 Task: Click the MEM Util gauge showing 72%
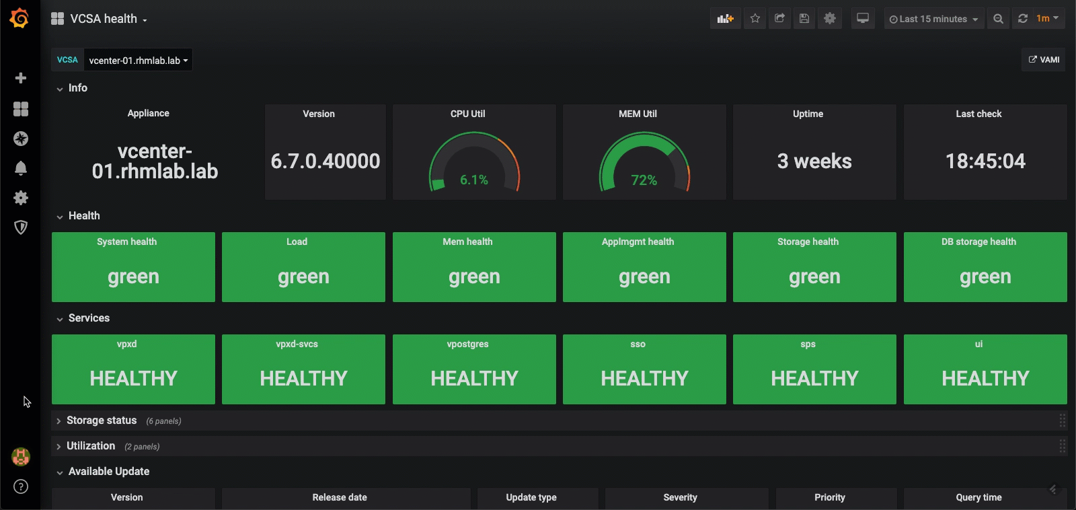pos(645,161)
